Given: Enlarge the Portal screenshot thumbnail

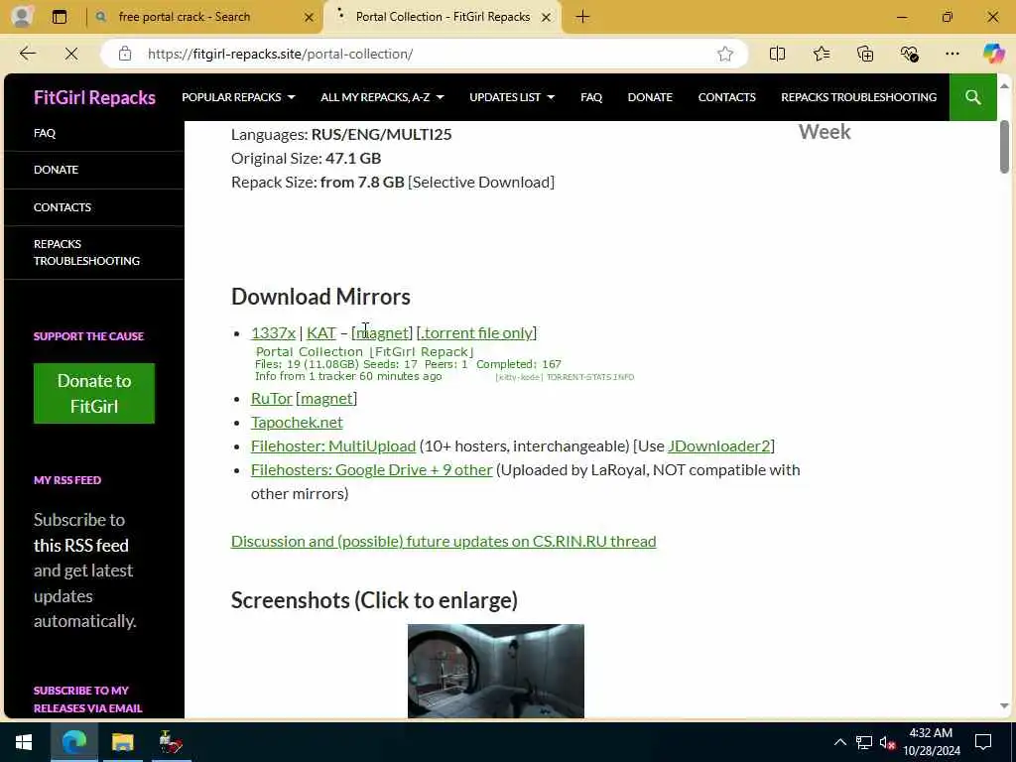Looking at the screenshot, I should (496, 671).
